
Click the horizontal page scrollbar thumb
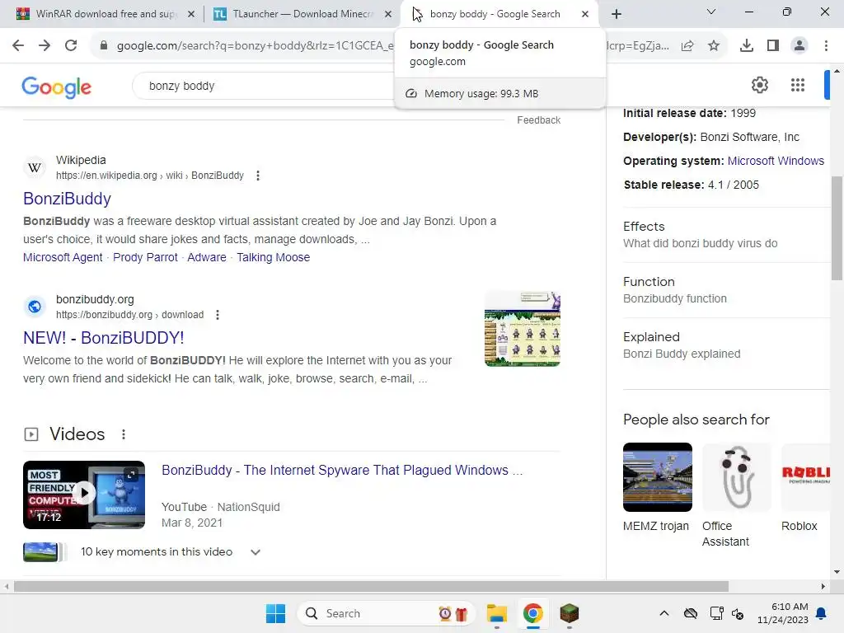coord(371,586)
